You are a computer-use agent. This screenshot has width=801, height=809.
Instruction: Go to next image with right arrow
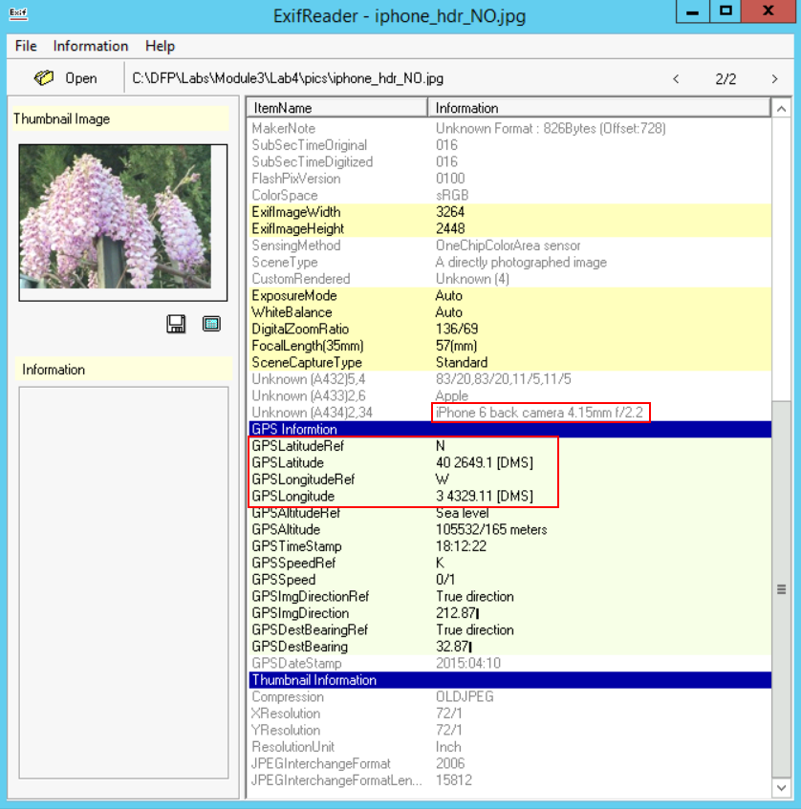pos(774,78)
